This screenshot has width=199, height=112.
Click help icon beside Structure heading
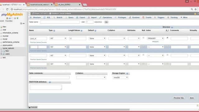(x=172, y=27)
